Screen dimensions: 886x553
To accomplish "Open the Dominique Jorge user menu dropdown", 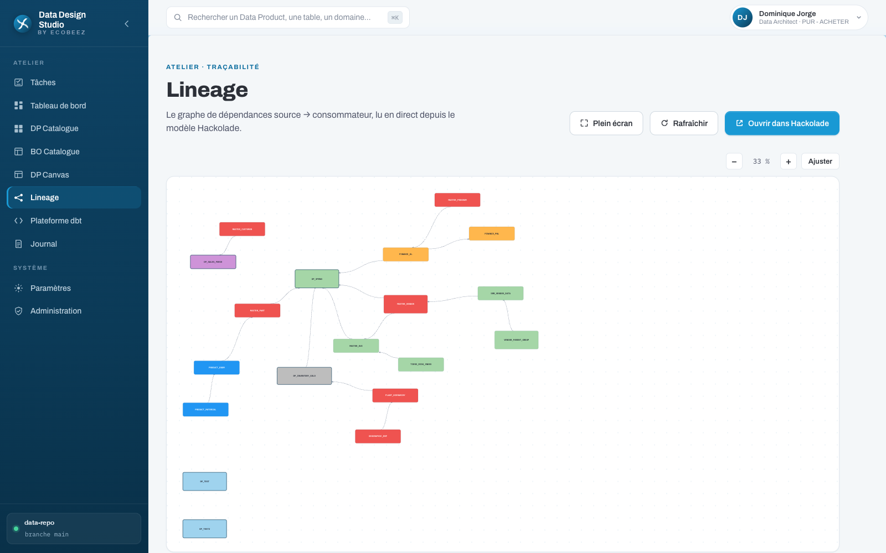I will click(799, 18).
